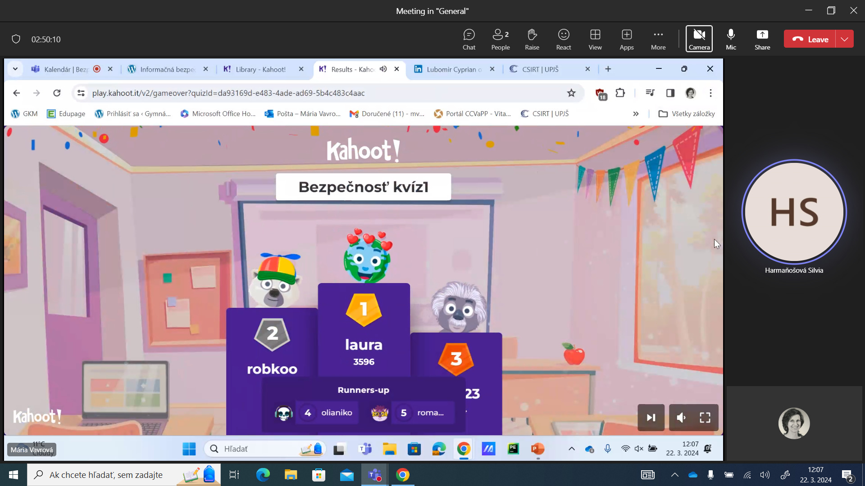Select the Results - Kahoot tab
This screenshot has height=486, width=865.
click(352, 69)
